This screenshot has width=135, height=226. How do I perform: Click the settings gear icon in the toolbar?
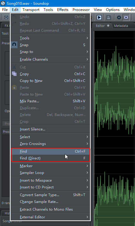tap(119, 17)
